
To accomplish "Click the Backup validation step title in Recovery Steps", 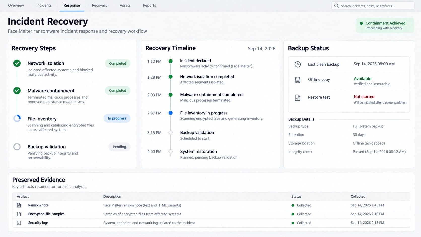I will click(x=47, y=147).
